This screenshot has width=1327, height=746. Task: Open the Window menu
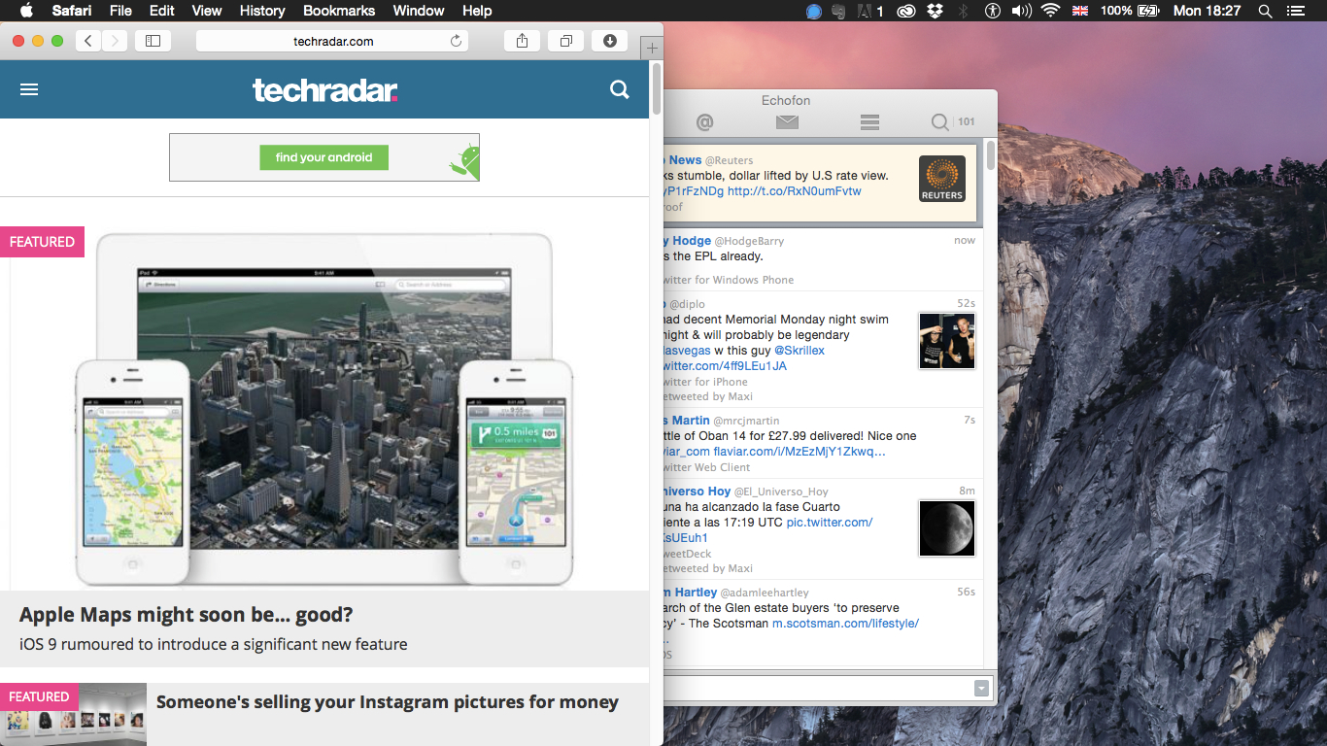[419, 11]
